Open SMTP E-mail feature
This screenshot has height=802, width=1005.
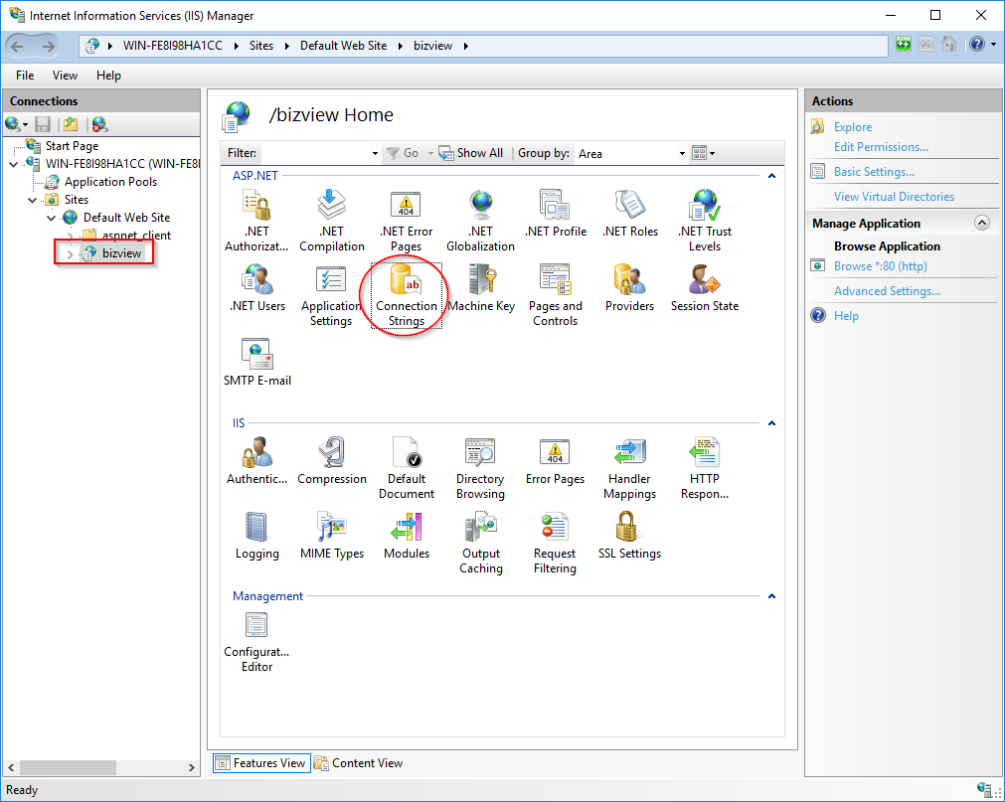pyautogui.click(x=257, y=363)
